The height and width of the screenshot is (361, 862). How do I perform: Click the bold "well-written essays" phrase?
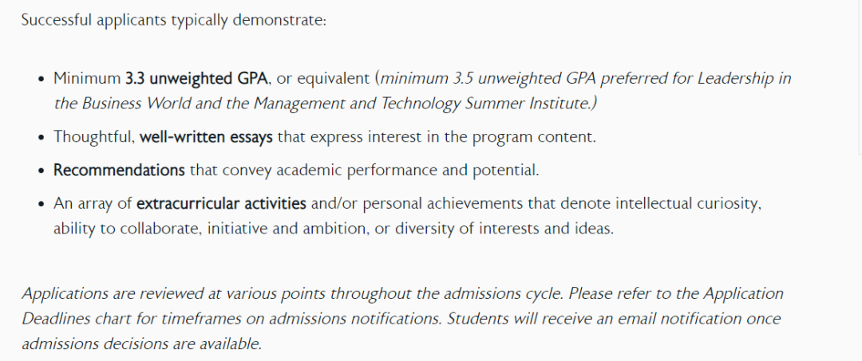206,136
